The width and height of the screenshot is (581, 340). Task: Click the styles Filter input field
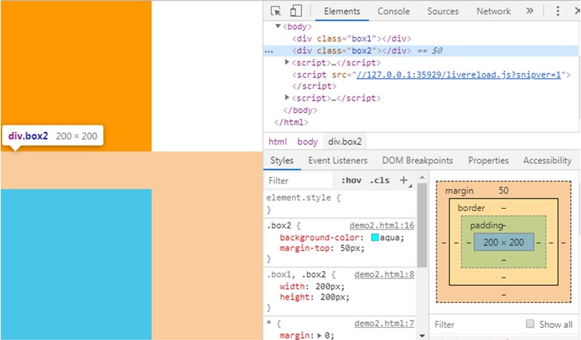(298, 181)
